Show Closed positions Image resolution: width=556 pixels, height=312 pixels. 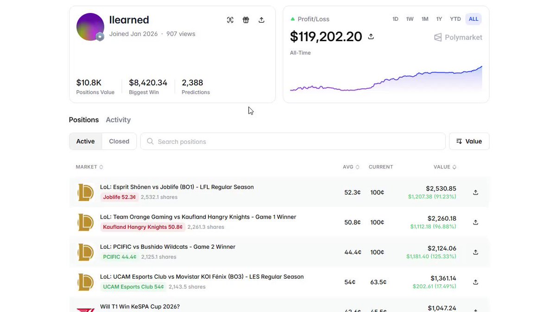[119, 141]
